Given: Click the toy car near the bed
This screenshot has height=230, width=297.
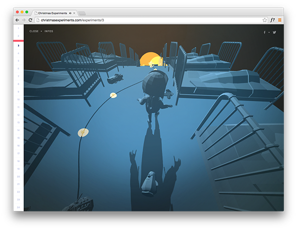Looking at the screenshot, I should (x=115, y=78).
